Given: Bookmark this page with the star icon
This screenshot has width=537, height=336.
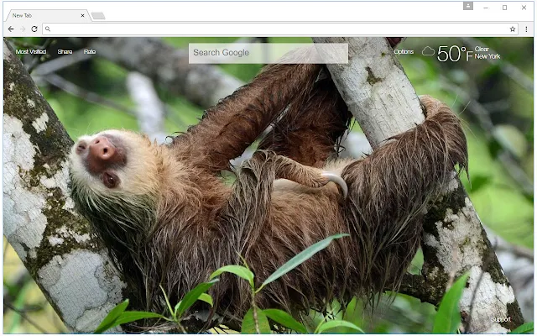Looking at the screenshot, I should coord(513,29).
